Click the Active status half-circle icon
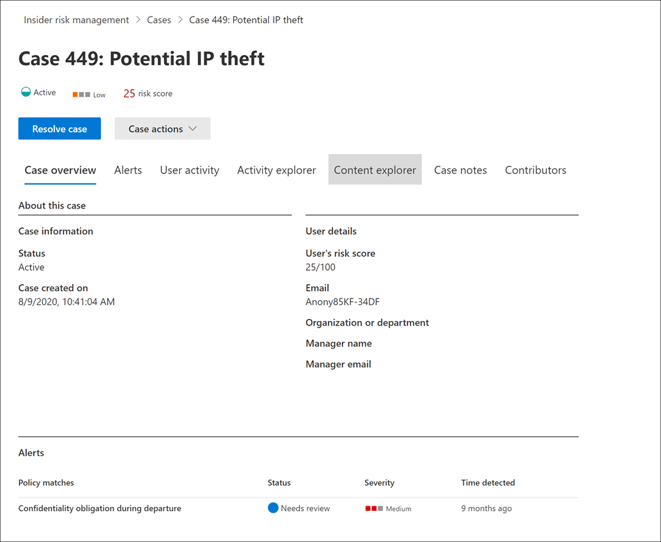This screenshot has height=542, width=661. [x=26, y=93]
